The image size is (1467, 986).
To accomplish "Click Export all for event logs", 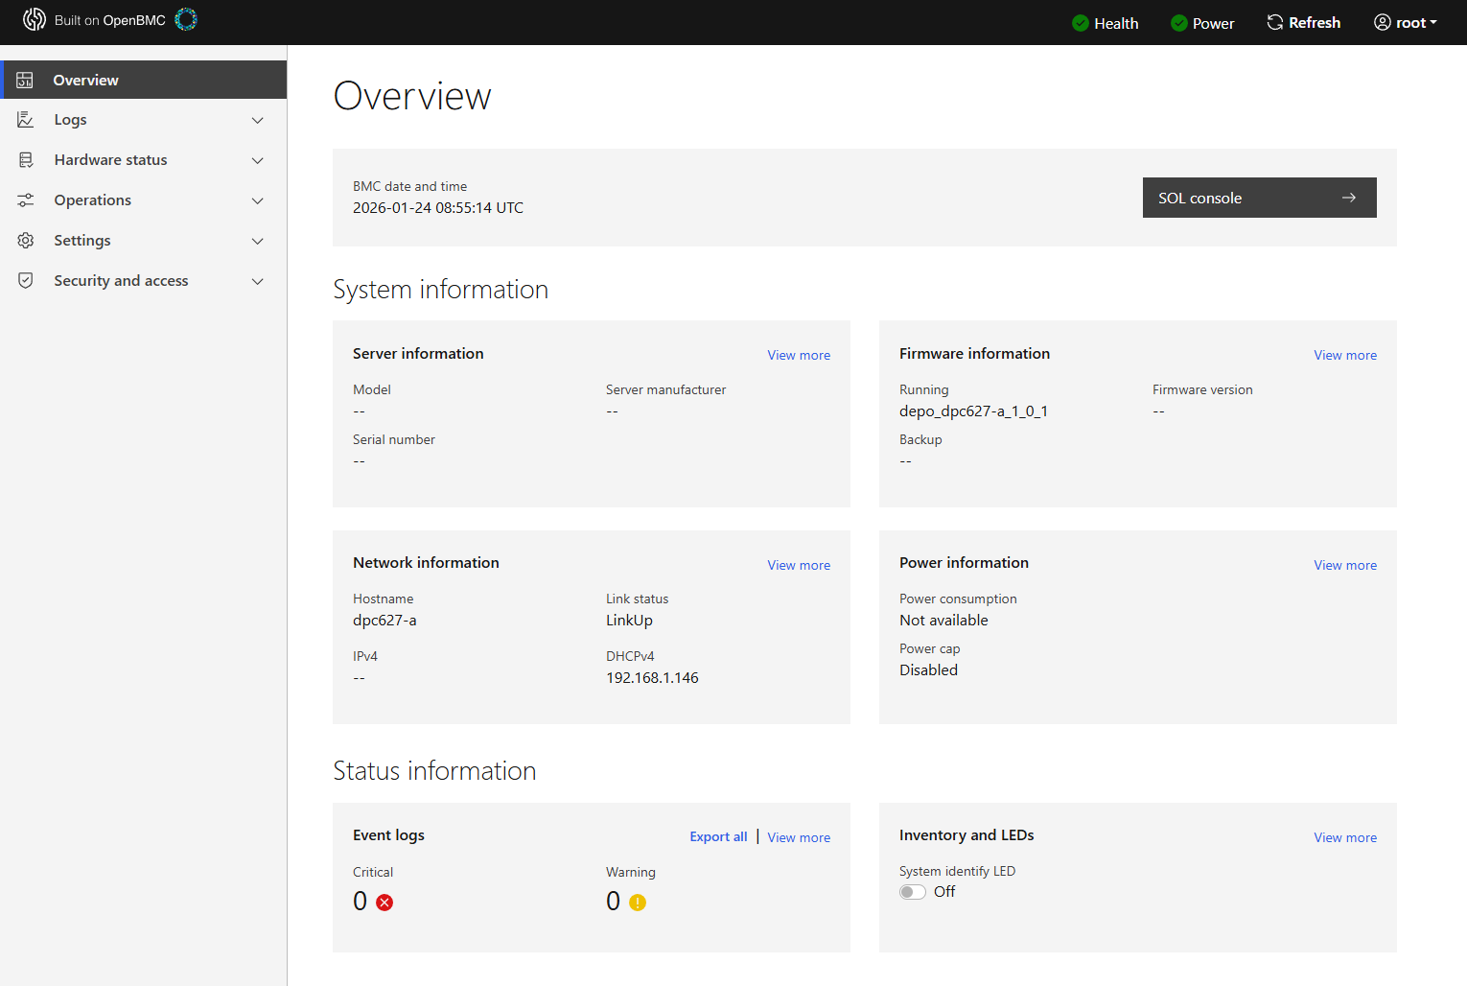I will pyautogui.click(x=718, y=836).
